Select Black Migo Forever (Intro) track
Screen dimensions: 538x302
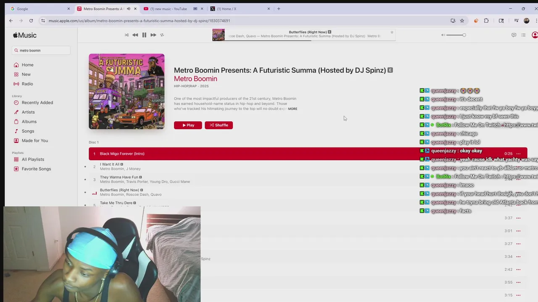click(x=308, y=154)
